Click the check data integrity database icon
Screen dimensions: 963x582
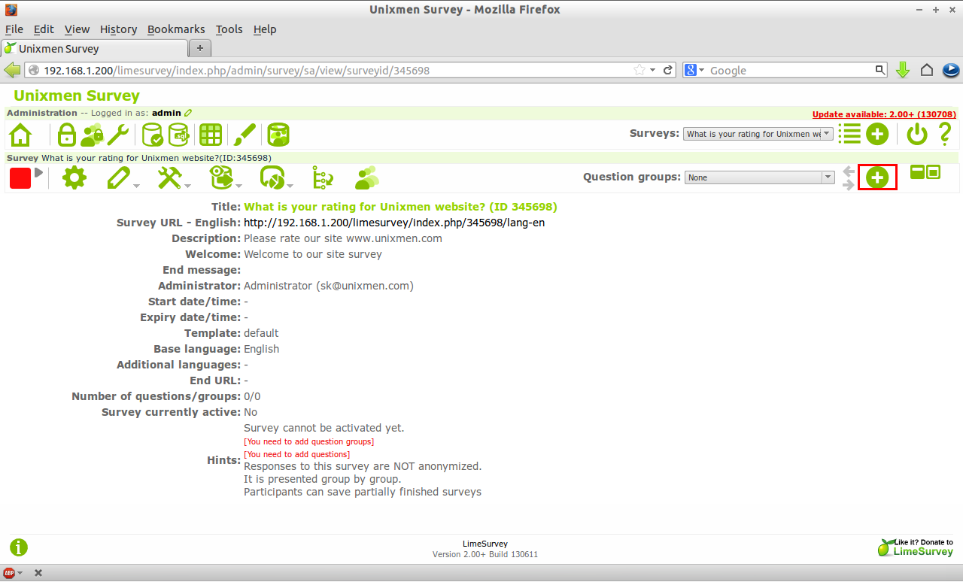tap(153, 135)
